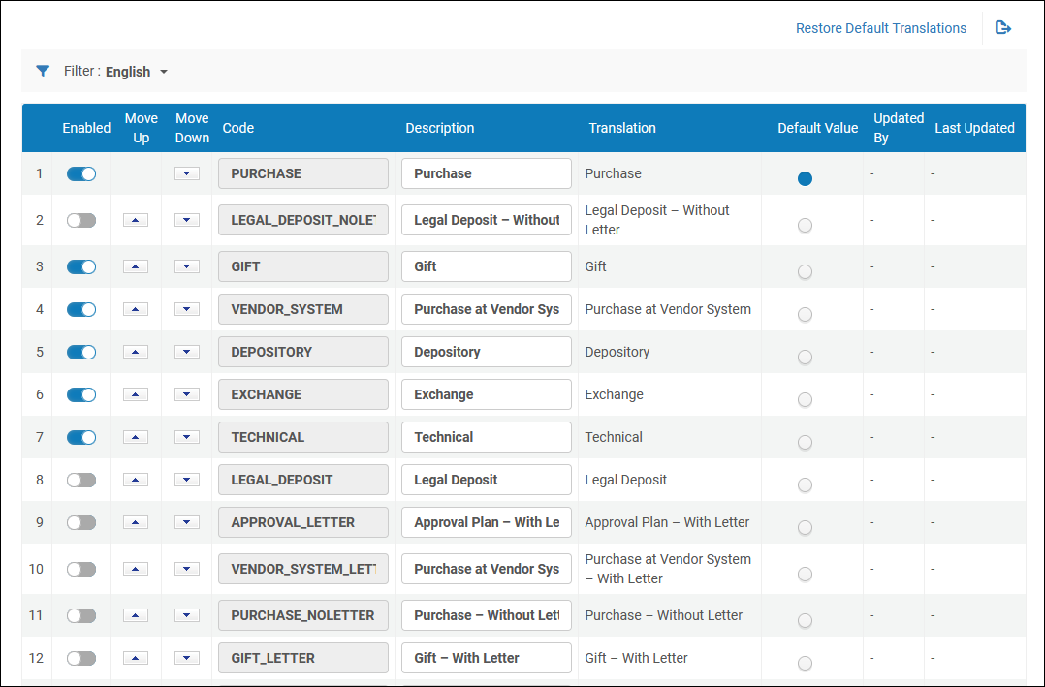Move VENDOR_SYSTEM_LETTER row up
This screenshot has width=1045, height=687.
tap(136, 569)
